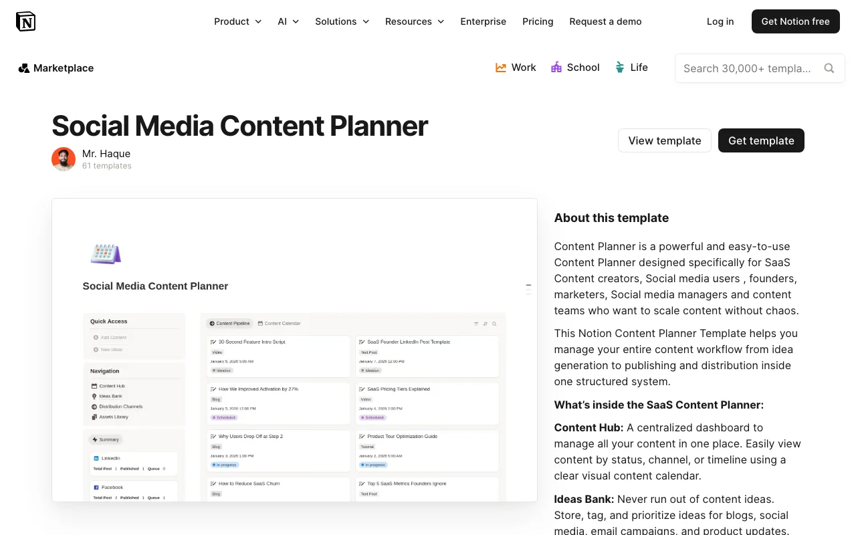Click the Get Notion free button

pyautogui.click(x=795, y=21)
